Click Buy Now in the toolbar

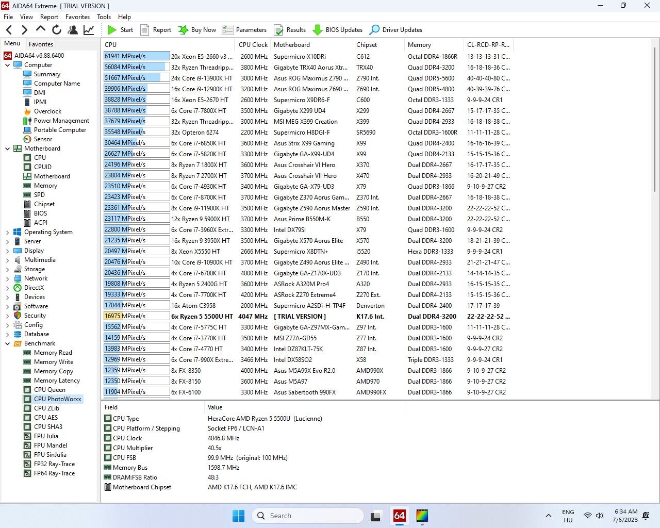pyautogui.click(x=197, y=30)
